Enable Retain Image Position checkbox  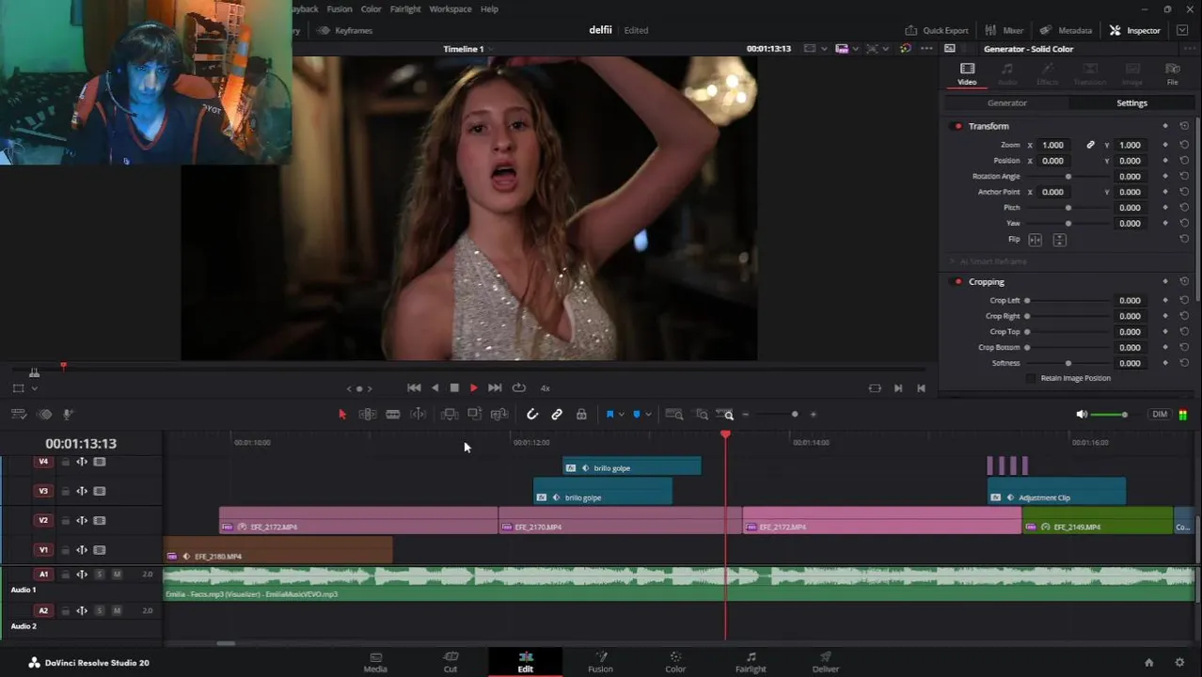tap(1031, 378)
